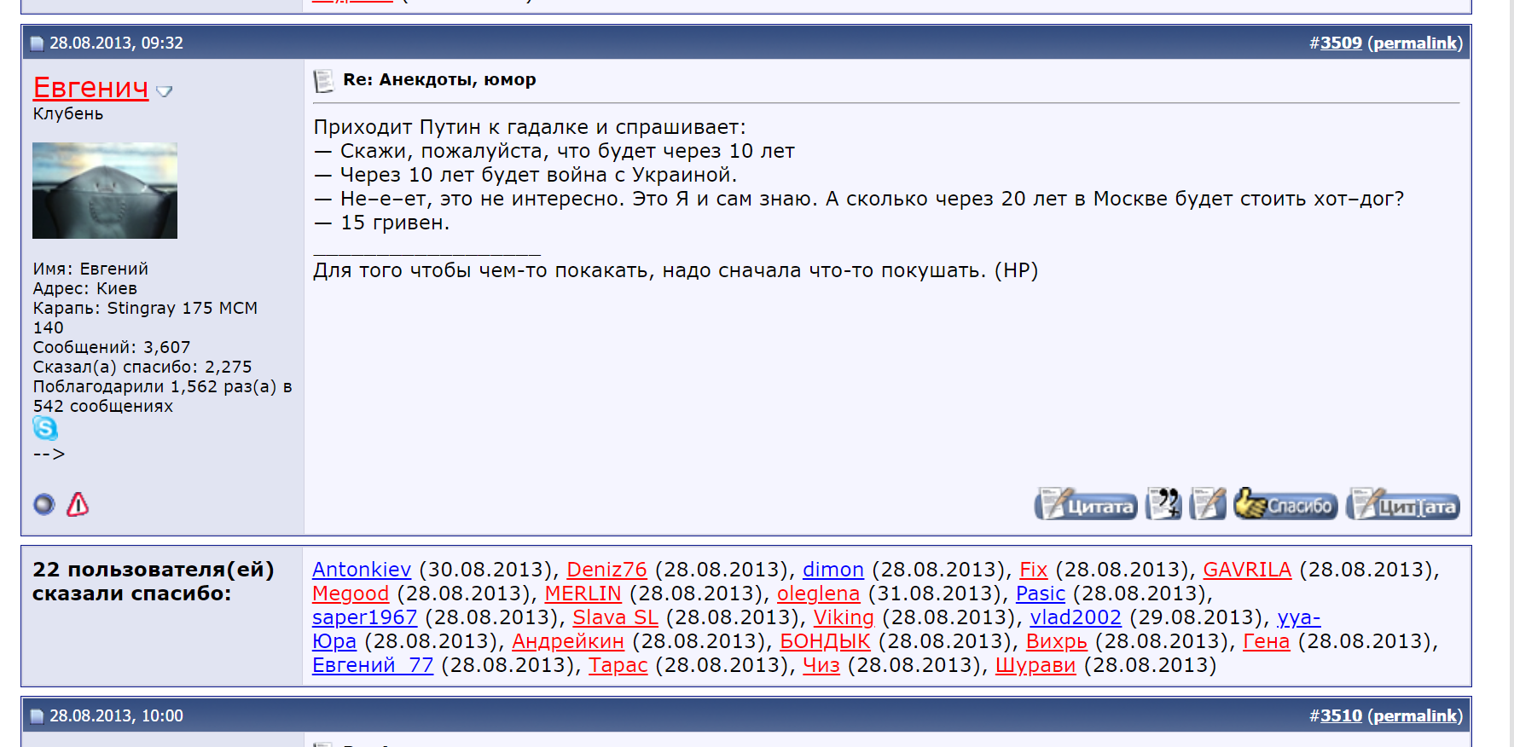Click the Skype icon in Евгенич's profile
Image resolution: width=1514 pixels, height=747 pixels.
[45, 428]
